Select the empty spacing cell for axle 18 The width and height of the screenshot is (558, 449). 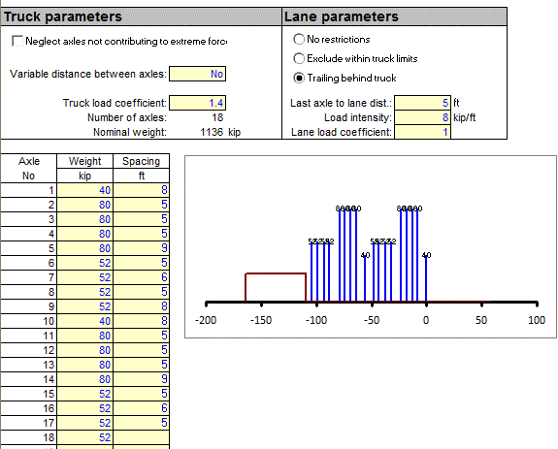[x=142, y=437]
